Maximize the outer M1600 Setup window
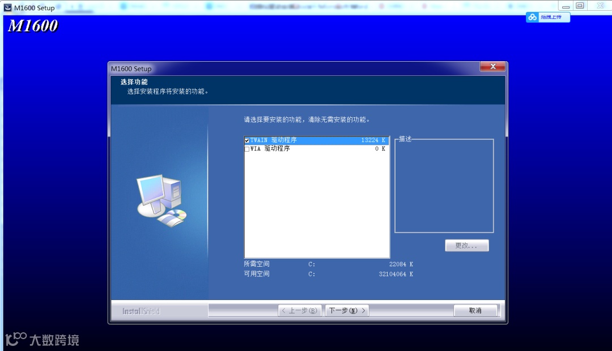The height and width of the screenshot is (351, 612). pos(580,6)
